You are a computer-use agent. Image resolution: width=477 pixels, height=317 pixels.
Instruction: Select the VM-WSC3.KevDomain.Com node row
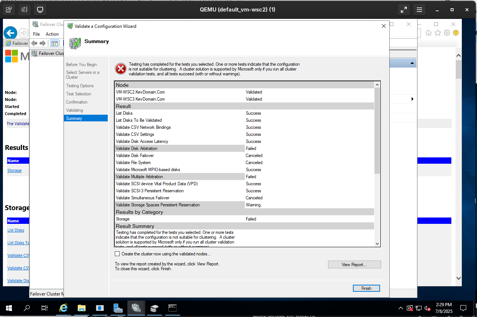click(244, 99)
